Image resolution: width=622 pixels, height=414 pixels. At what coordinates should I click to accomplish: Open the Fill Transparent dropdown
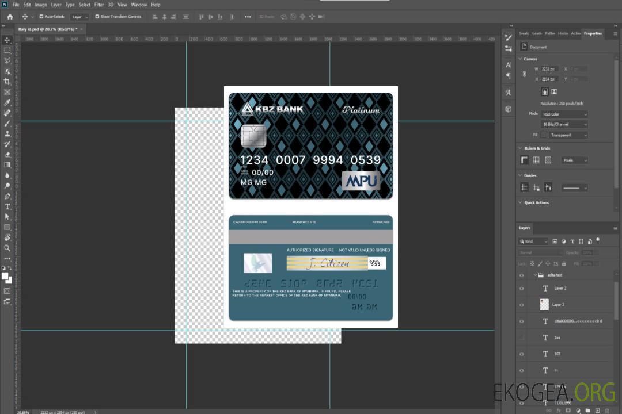(x=568, y=135)
